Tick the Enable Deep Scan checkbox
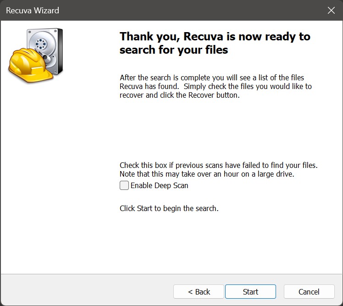343x306 pixels. point(124,185)
